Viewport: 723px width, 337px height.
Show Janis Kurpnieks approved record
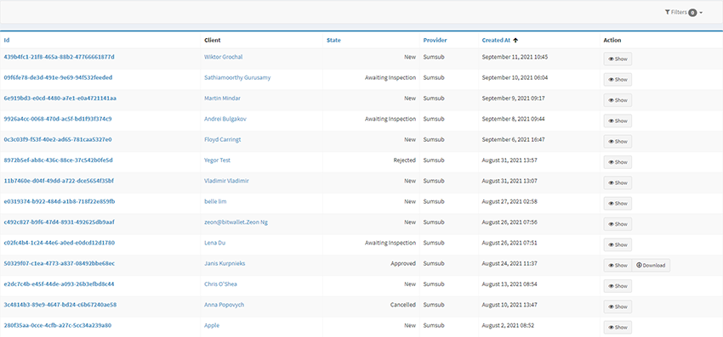click(x=618, y=265)
